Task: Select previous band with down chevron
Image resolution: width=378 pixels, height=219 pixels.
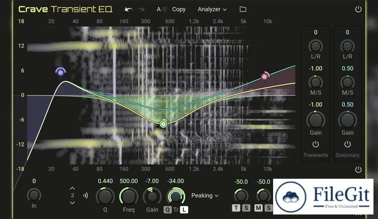Action: pos(72,203)
